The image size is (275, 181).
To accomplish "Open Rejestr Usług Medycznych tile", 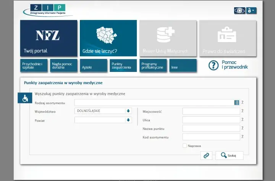I will click(x=168, y=38).
